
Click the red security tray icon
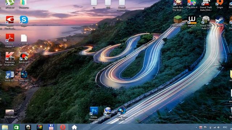(201, 127)
